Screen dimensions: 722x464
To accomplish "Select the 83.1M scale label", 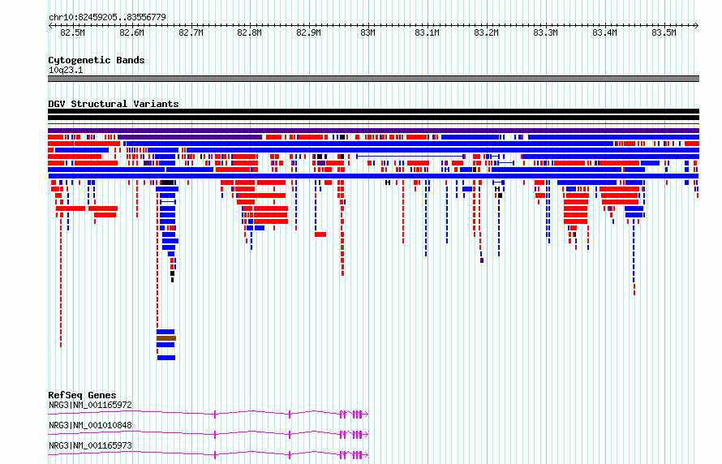I will [x=427, y=32].
